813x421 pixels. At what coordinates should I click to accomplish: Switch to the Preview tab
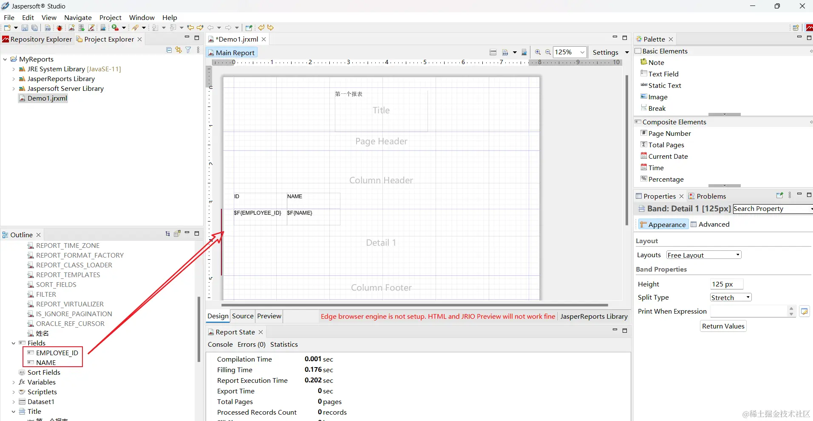[269, 316]
